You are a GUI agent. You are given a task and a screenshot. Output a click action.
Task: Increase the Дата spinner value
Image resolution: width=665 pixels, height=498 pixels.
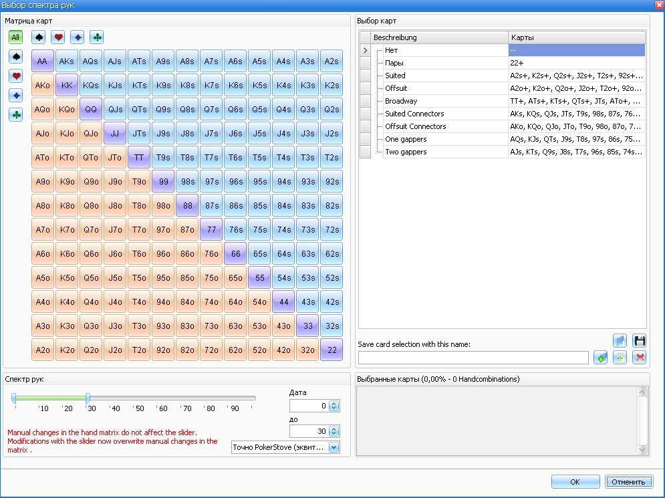pos(334,403)
